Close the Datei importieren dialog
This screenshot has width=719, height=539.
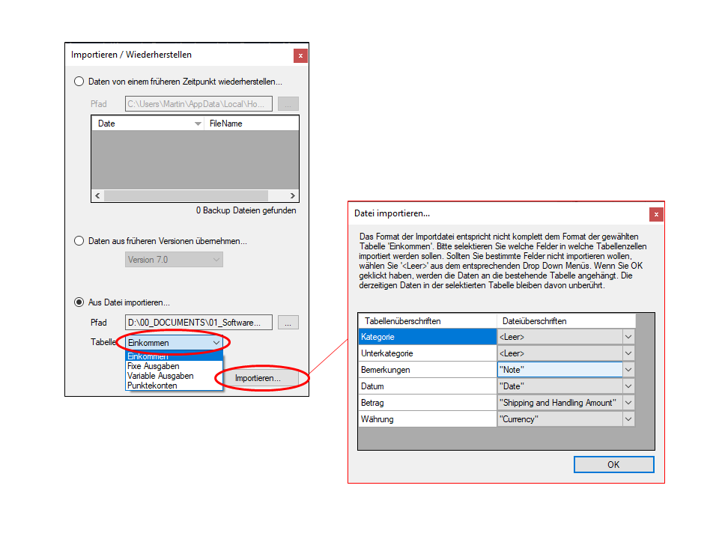[x=656, y=215]
